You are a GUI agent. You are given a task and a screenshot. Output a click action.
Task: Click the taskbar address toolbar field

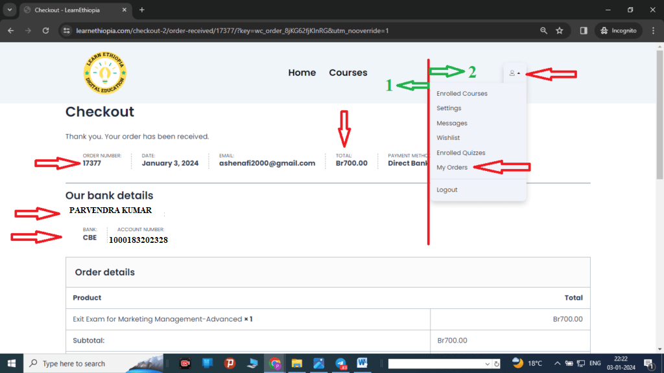[x=435, y=364]
